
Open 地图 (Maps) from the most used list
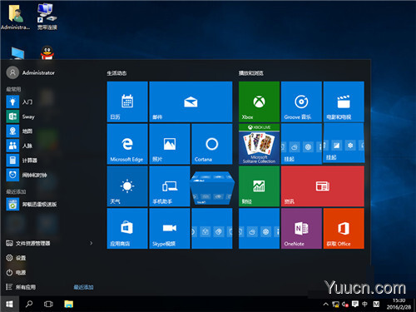pos(19,131)
